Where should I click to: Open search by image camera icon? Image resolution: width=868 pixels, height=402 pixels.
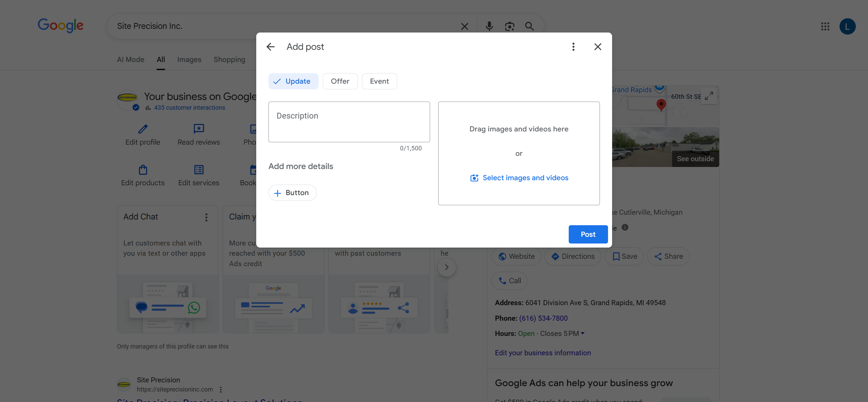(509, 26)
